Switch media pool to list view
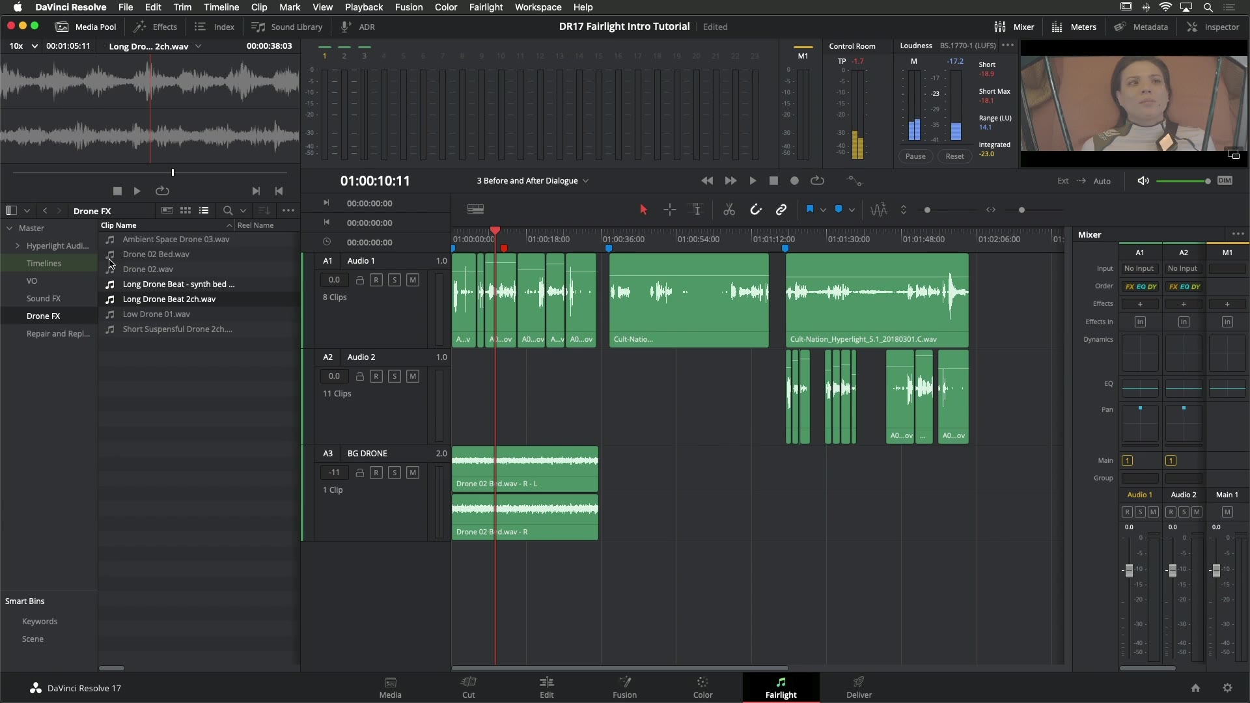The height and width of the screenshot is (703, 1250). [x=204, y=211]
